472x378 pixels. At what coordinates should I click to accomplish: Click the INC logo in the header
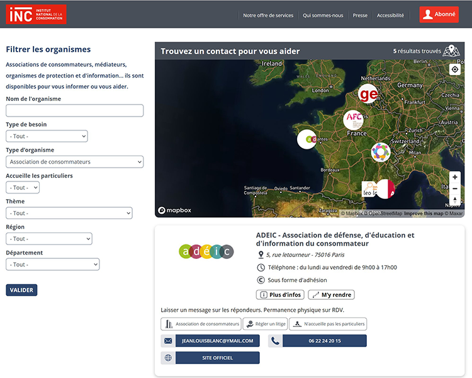pyautogui.click(x=36, y=14)
